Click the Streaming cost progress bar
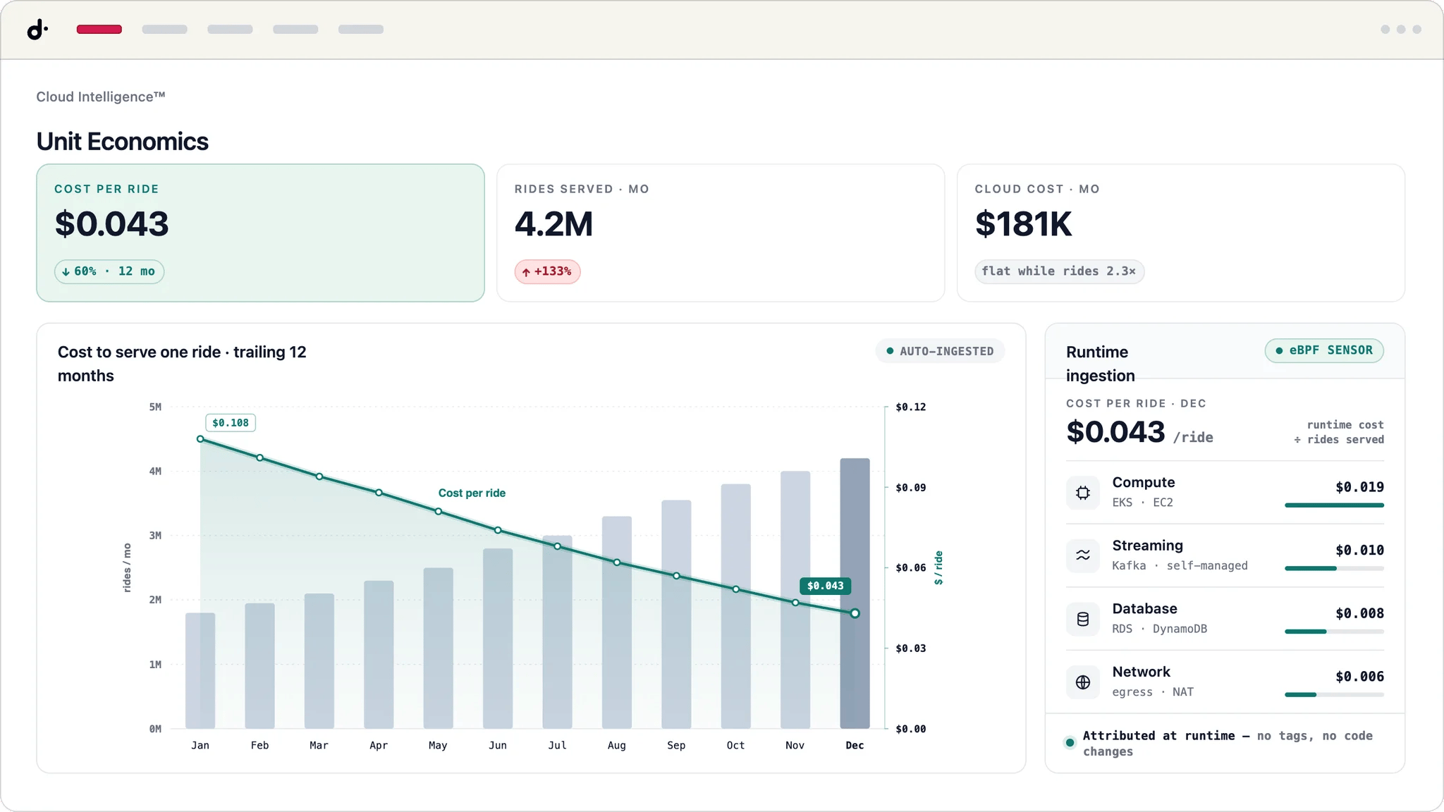 point(1334,568)
